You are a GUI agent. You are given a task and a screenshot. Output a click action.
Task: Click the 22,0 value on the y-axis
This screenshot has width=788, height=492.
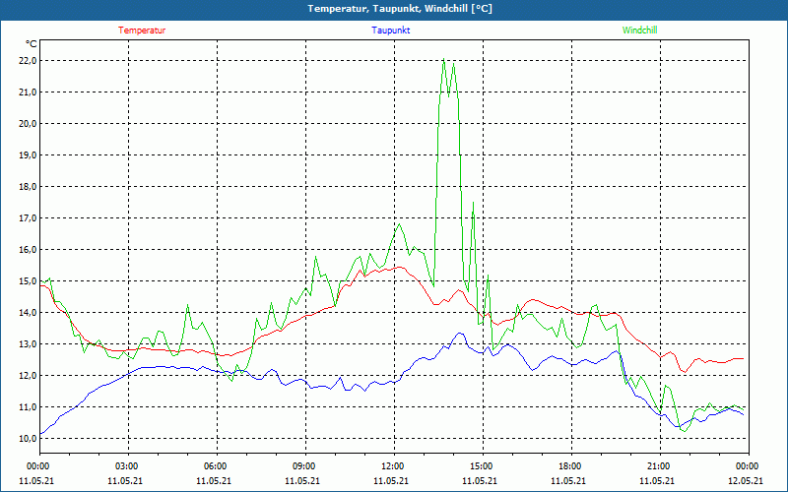pyautogui.click(x=28, y=61)
